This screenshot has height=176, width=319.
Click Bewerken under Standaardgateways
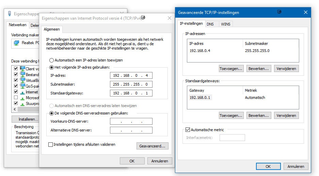click(x=259, y=116)
